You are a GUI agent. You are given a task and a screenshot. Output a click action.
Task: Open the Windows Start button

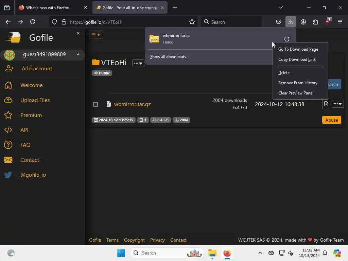(x=121, y=253)
